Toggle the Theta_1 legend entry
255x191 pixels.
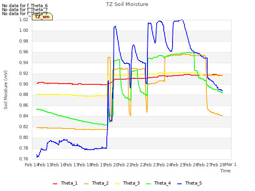(65, 183)
